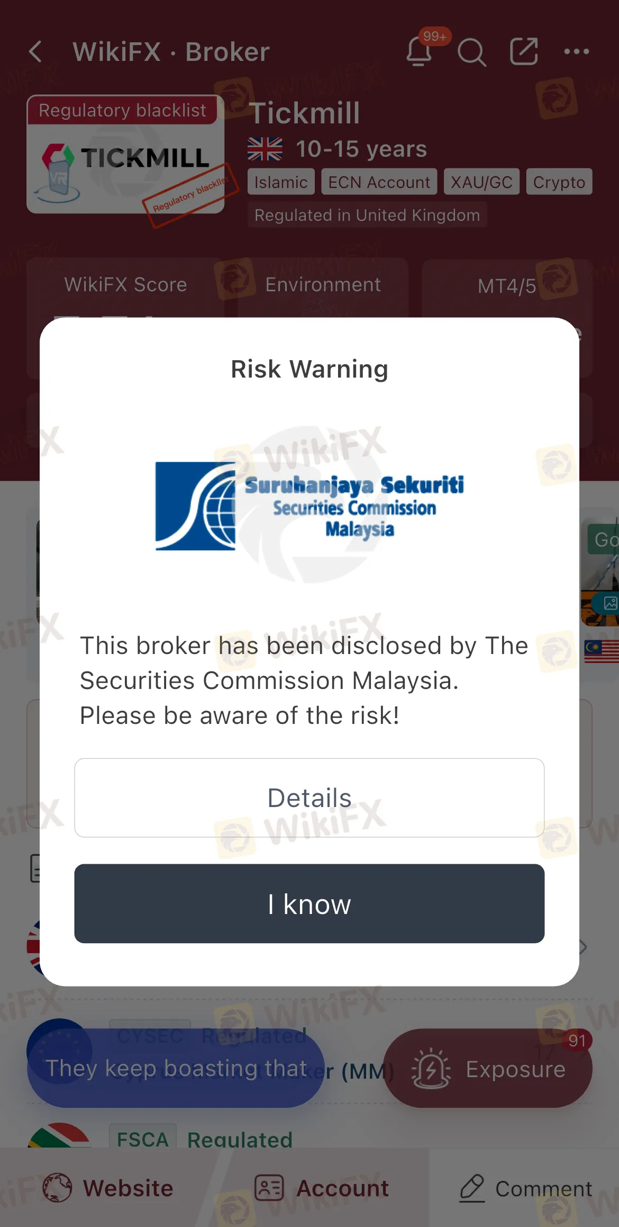This screenshot has width=619, height=1227.
Task: Select the Environment tab
Action: [x=323, y=285]
